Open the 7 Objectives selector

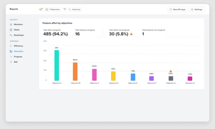tap(53, 10)
